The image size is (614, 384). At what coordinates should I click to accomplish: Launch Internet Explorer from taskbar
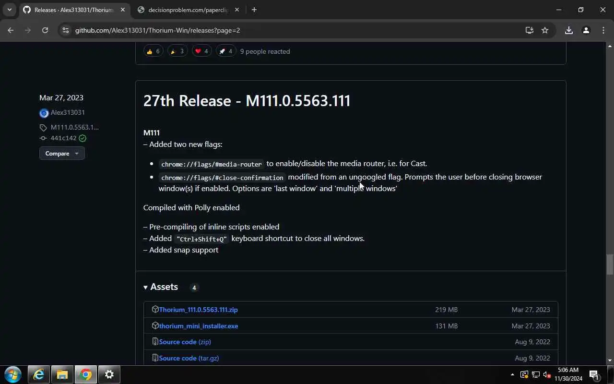[39, 374]
